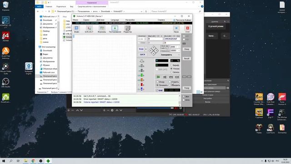The image size is (291, 164).
Task: Click the diamond direction pad control
Action: pyautogui.click(x=154, y=51)
